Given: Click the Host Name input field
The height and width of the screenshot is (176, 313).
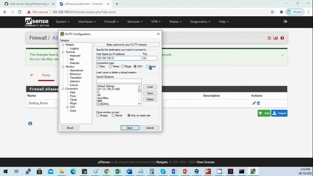Looking at the screenshot, I should point(119,58).
